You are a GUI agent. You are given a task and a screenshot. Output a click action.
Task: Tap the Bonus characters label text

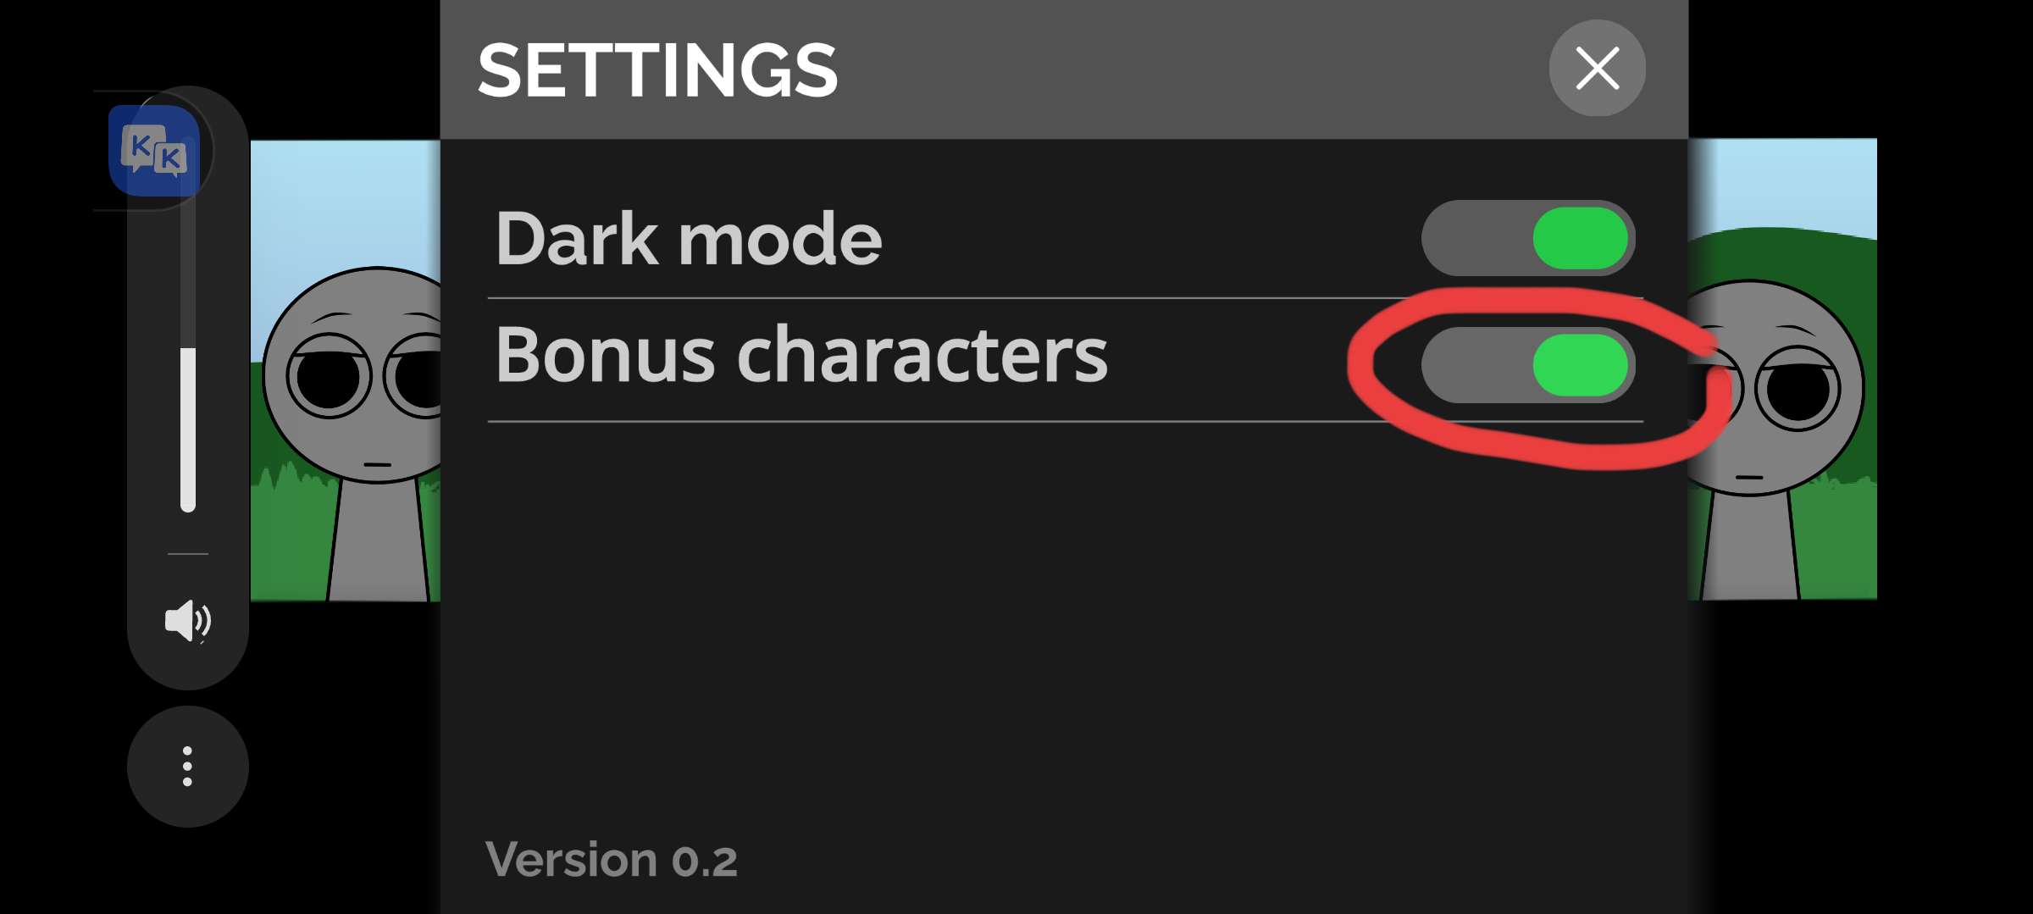(800, 355)
